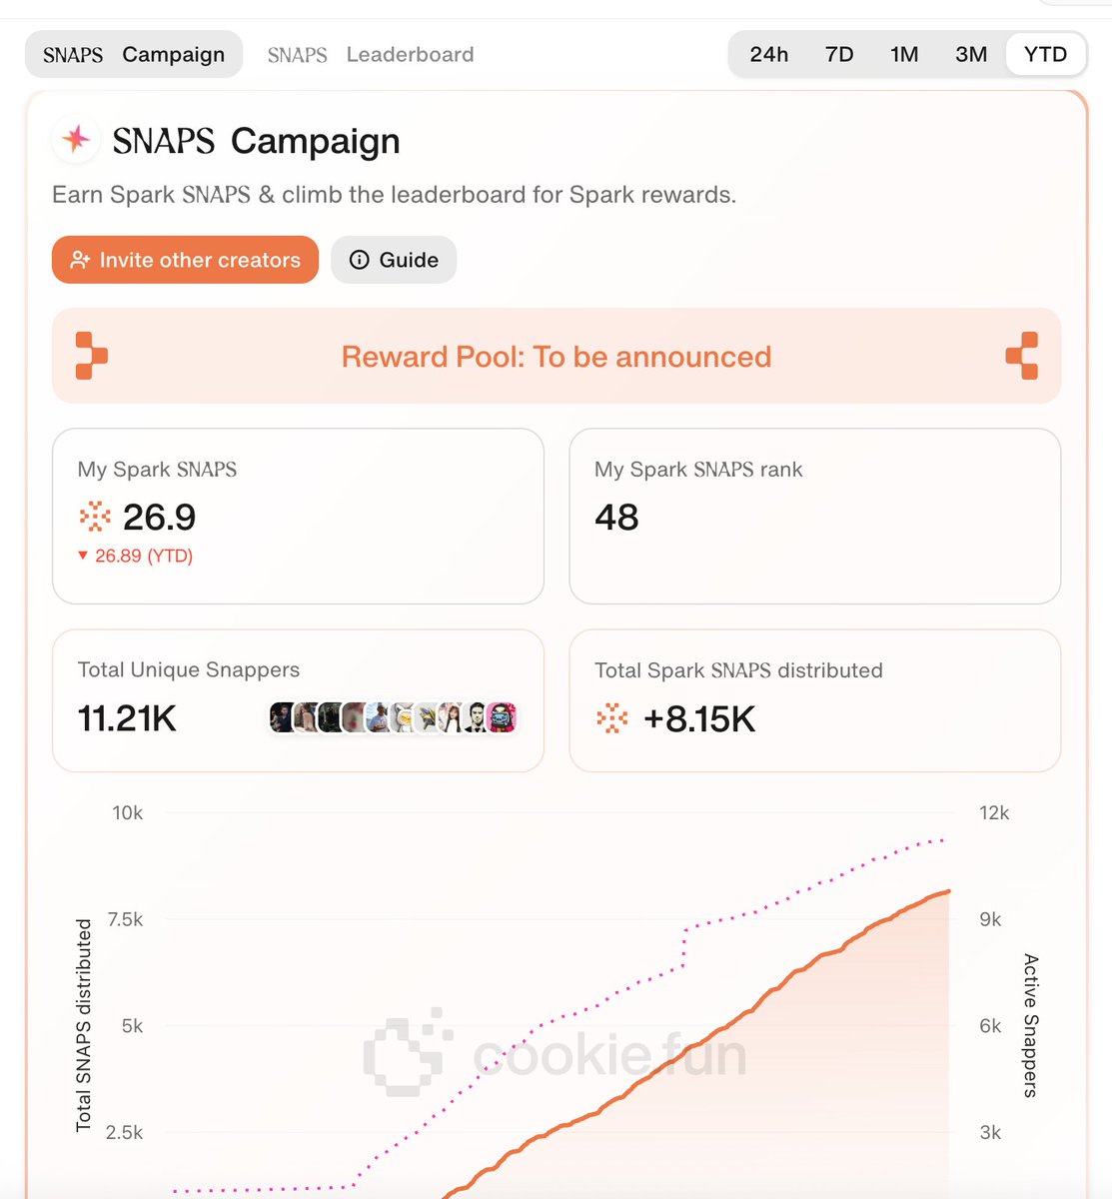Click the first snapper avatar thumbnail

coord(283,717)
